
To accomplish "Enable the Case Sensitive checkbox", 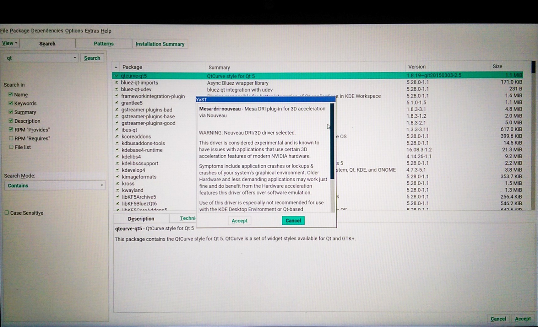I will click(7, 212).
